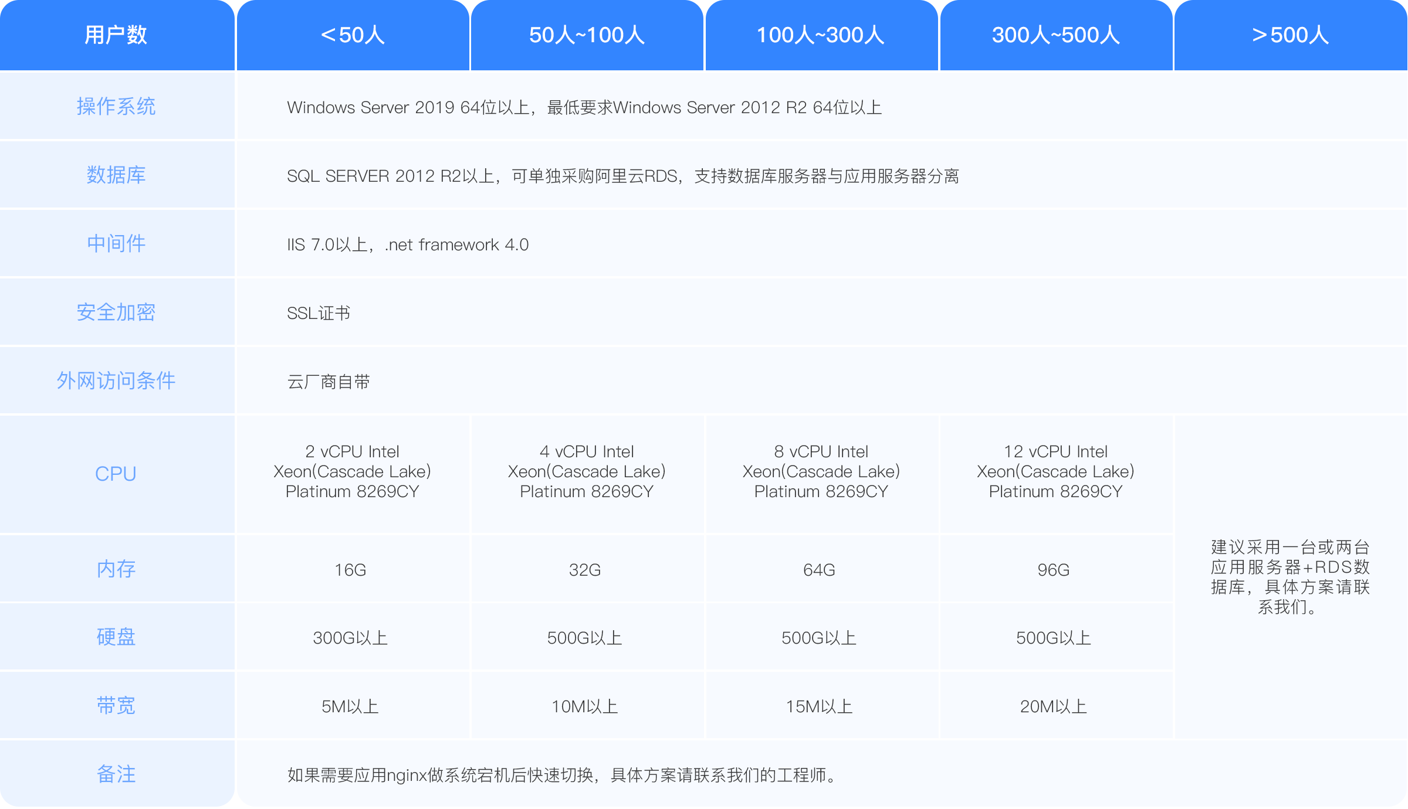Click the 用户数 header cell

(x=116, y=35)
